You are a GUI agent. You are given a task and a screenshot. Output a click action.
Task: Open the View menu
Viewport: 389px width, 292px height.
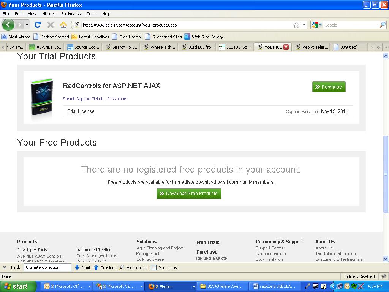point(32,14)
